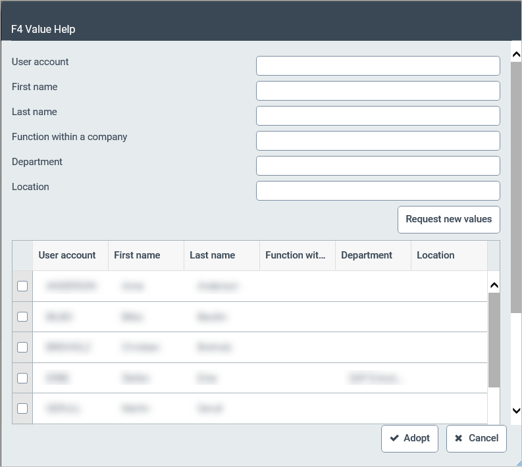Click the Request new values button
Image resolution: width=522 pixels, height=467 pixels.
point(448,219)
